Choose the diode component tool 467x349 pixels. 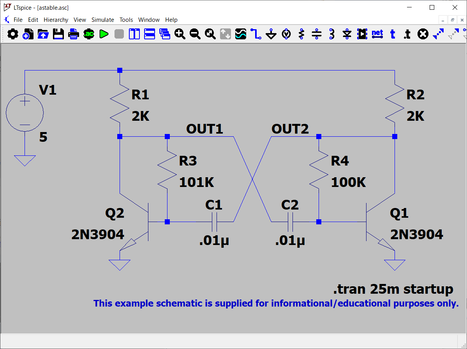pyautogui.click(x=347, y=34)
